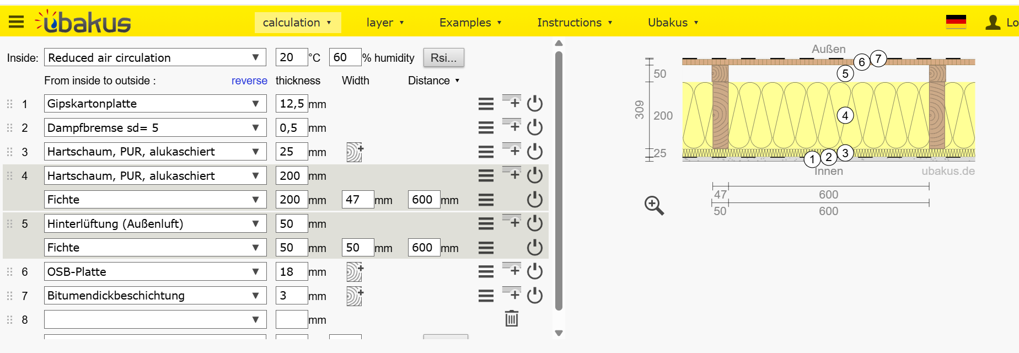Viewport: 1019px width, 353px height.
Task: Open the calculation menu
Action: [297, 23]
